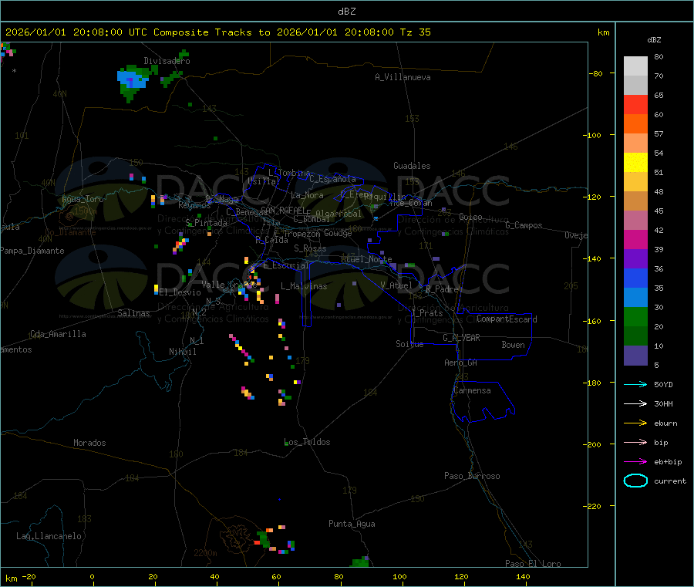
Task: Click the white 30HM arrow in legend
Action: coord(635,403)
